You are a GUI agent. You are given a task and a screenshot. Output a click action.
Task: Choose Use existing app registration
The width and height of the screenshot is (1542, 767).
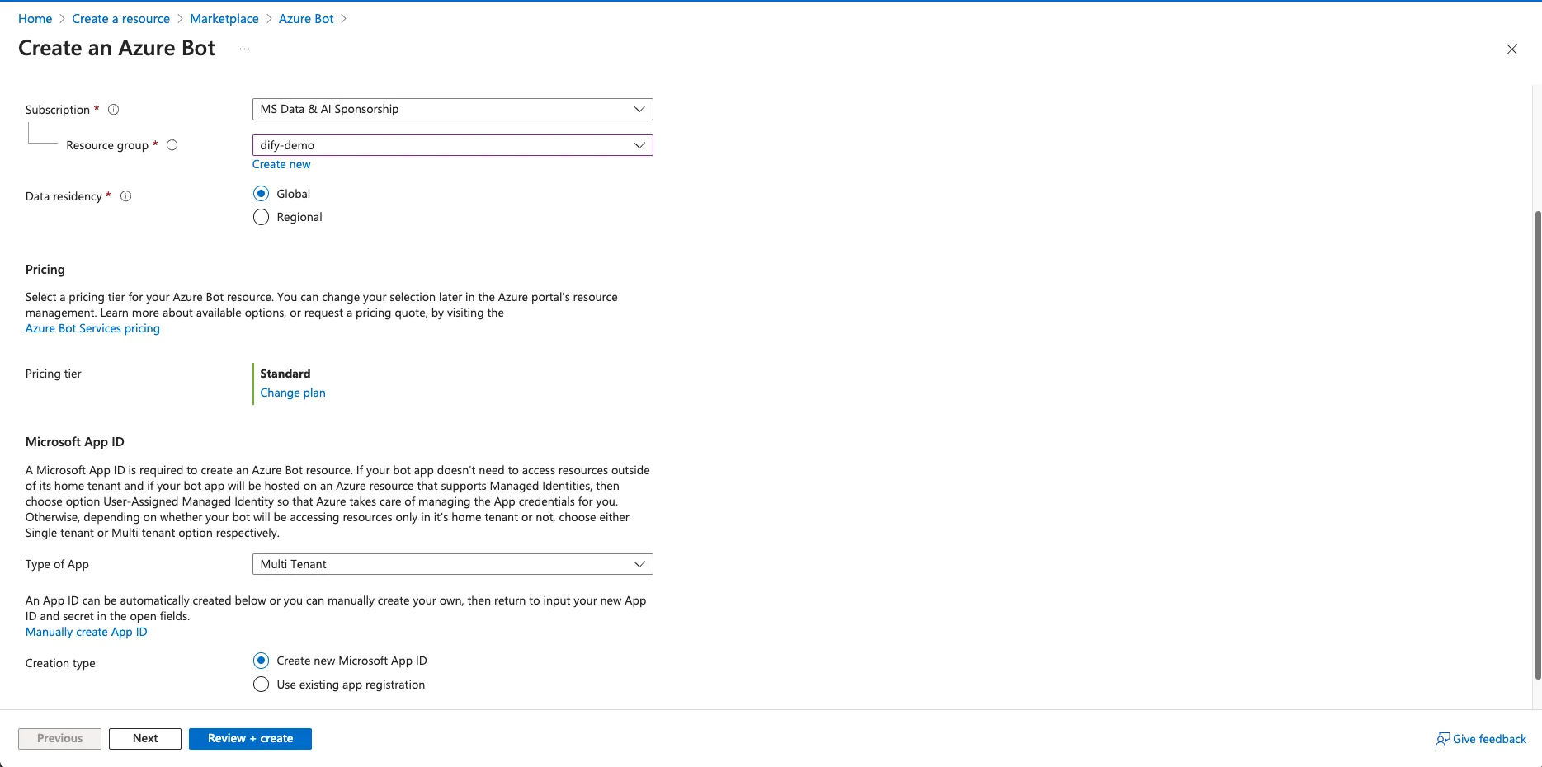tap(261, 685)
